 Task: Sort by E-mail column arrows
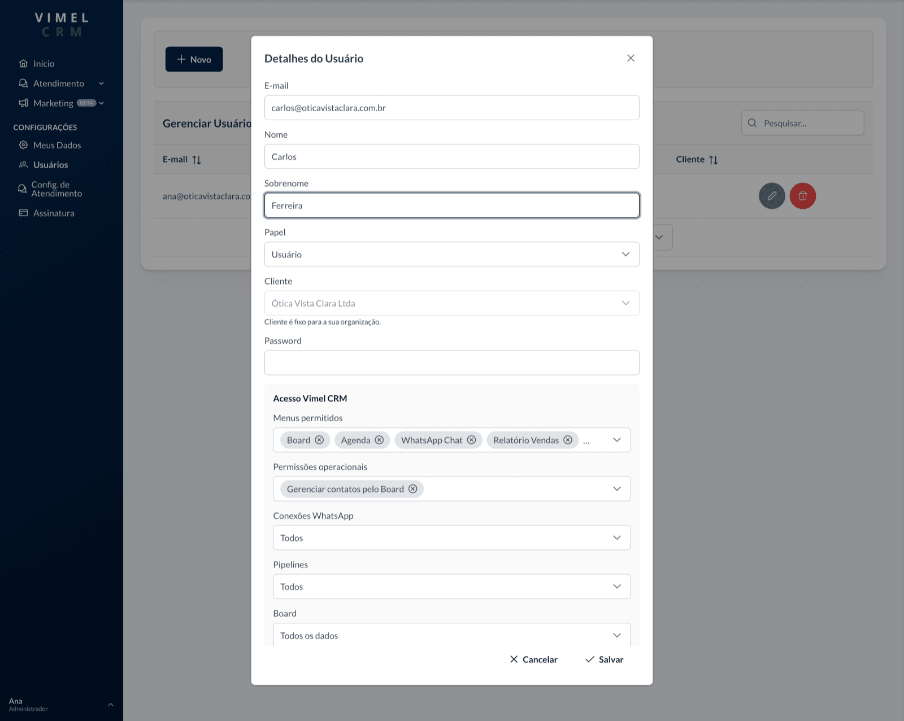point(197,160)
